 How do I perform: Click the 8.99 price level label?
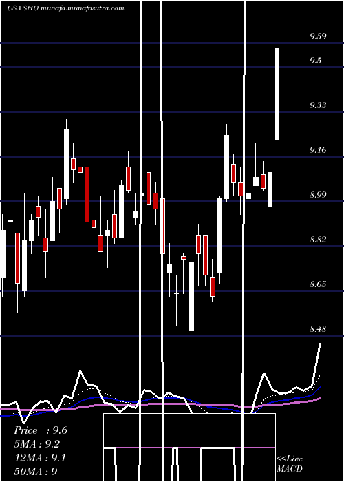[x=318, y=195]
